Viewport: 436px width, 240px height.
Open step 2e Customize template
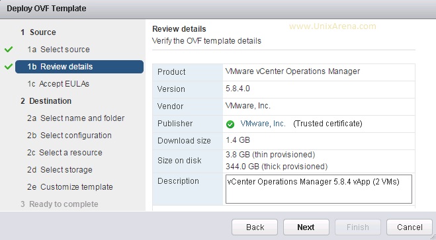point(69,187)
